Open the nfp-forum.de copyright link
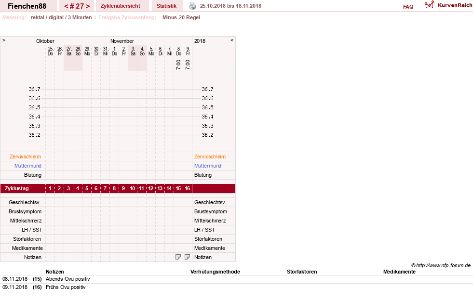The image size is (473, 300). (441, 265)
